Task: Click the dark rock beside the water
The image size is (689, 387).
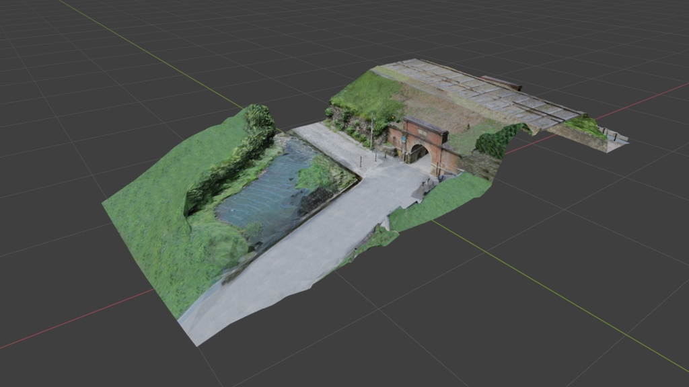Action: 315,200
